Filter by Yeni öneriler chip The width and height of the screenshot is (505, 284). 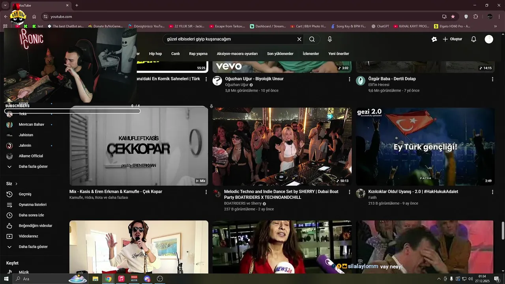tap(339, 54)
